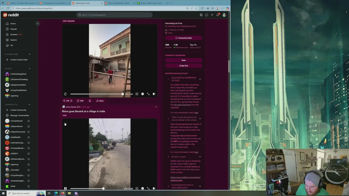349x196 pixels.
Task: Open the Rules community bookmark
Action: click(183, 60)
